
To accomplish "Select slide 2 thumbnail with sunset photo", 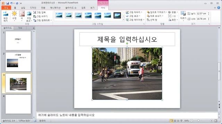I will click(18, 62).
